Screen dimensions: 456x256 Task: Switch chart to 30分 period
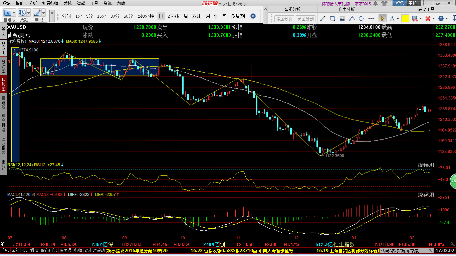(x=115, y=16)
